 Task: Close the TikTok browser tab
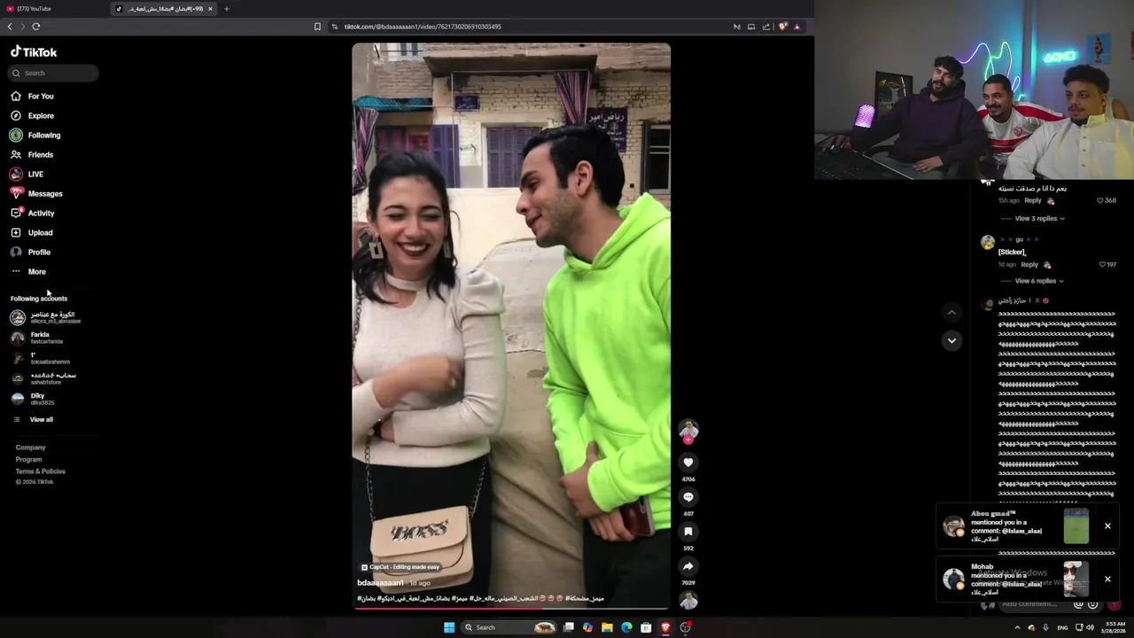[210, 9]
